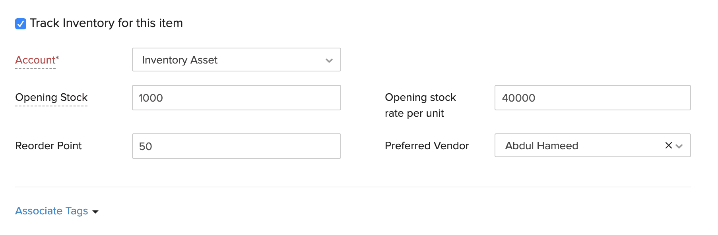Click the Reorder Point label
This screenshot has height=235, width=718.
click(x=49, y=146)
